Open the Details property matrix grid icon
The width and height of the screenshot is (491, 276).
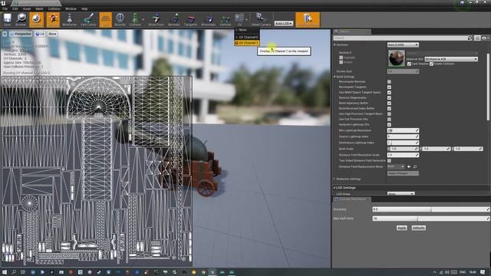pos(477,38)
